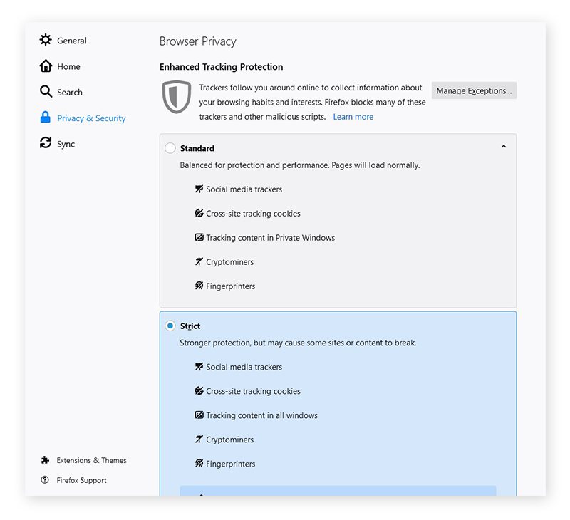This screenshot has width=570, height=520.
Task: Click the Tracking content in all windows icon
Action: coord(199,415)
